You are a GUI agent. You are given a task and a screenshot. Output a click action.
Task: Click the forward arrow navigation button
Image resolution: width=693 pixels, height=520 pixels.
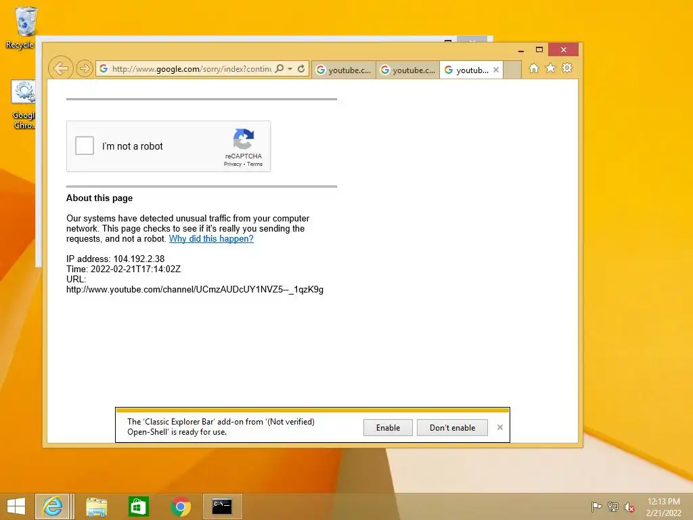84,68
